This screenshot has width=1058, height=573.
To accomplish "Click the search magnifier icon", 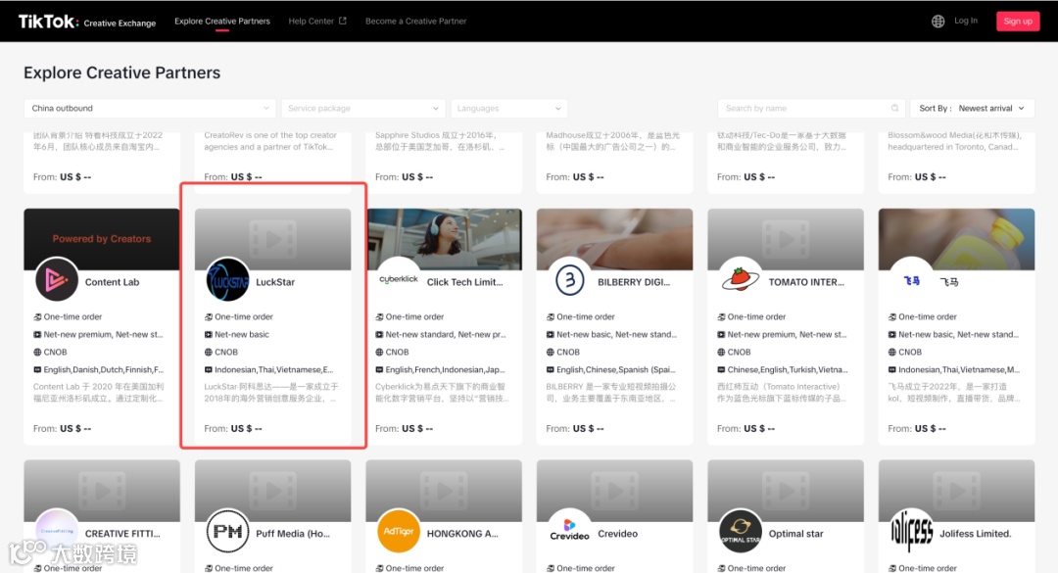I will (x=894, y=108).
